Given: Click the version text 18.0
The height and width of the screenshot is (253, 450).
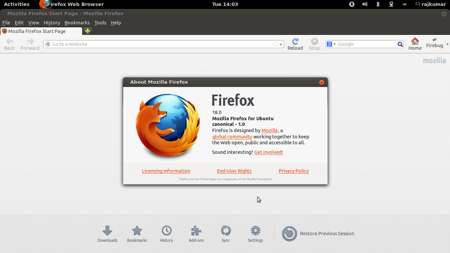Looking at the screenshot, I should point(217,112).
